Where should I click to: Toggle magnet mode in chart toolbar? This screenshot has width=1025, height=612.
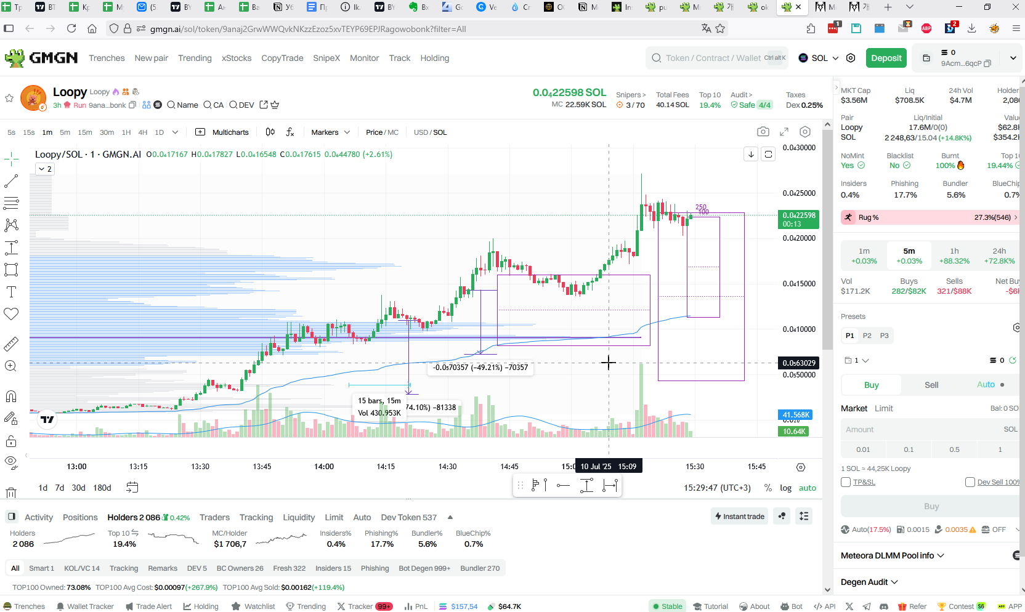(11, 396)
